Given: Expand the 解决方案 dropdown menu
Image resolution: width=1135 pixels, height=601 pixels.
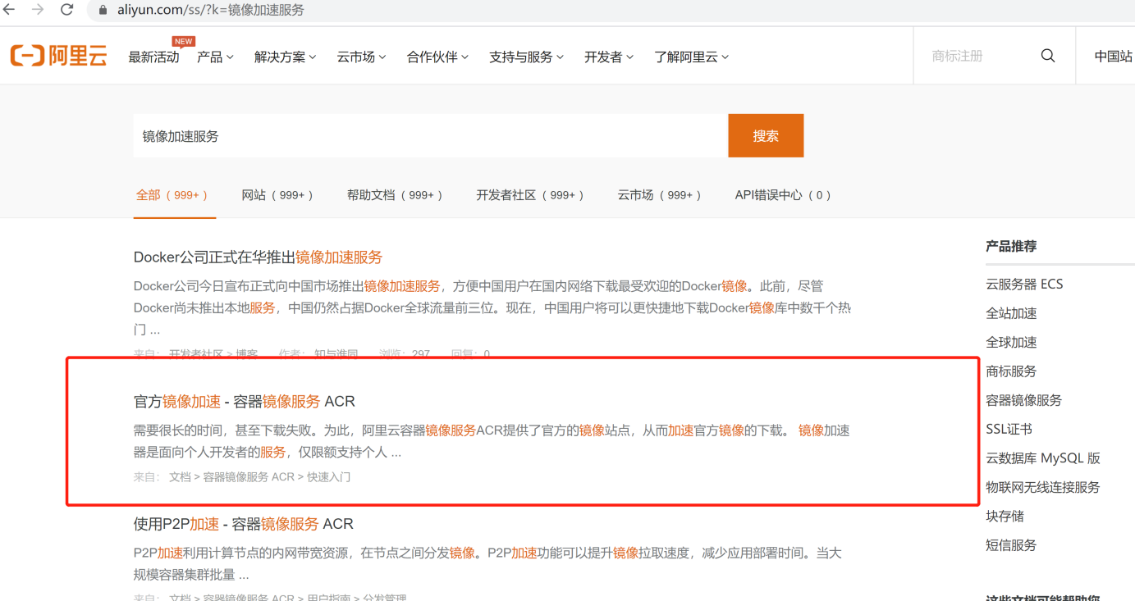Looking at the screenshot, I should [x=285, y=57].
